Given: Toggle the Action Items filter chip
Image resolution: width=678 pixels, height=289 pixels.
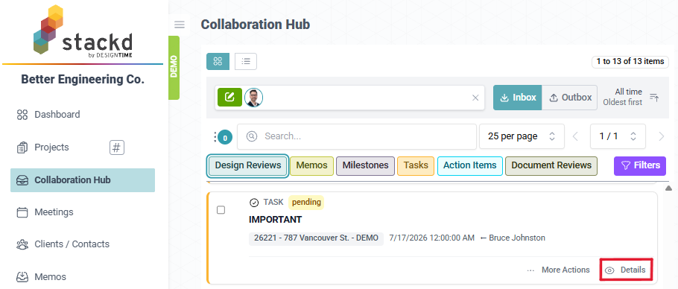Looking at the screenshot, I should (x=470, y=166).
